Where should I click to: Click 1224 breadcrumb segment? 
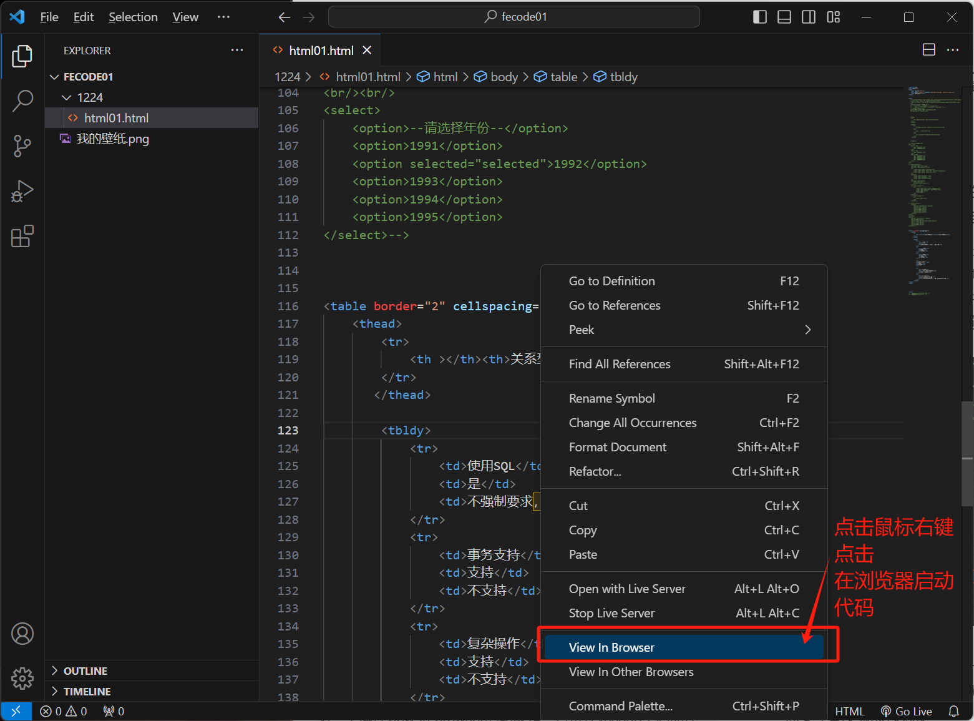click(x=288, y=77)
